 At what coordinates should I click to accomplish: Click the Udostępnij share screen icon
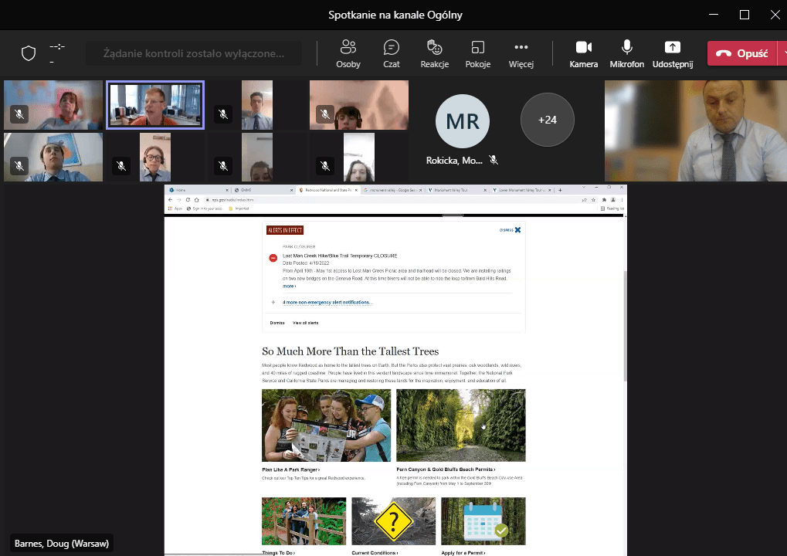pos(672,48)
